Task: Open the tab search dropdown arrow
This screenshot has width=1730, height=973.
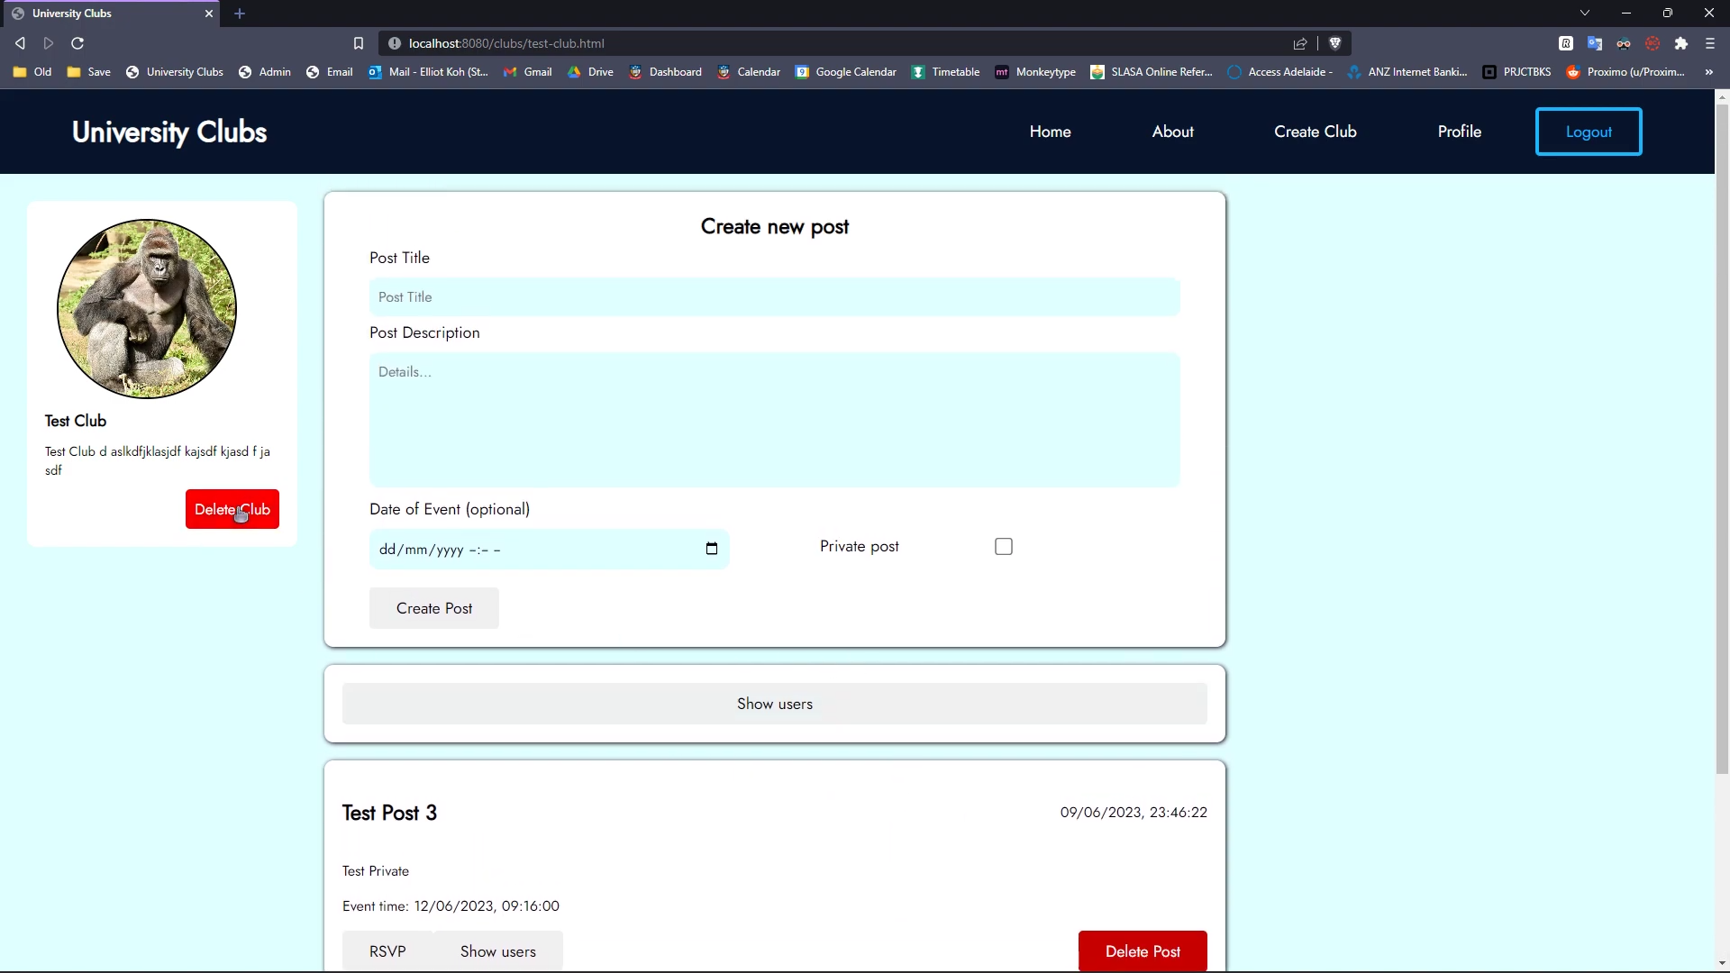Action: [1585, 14]
